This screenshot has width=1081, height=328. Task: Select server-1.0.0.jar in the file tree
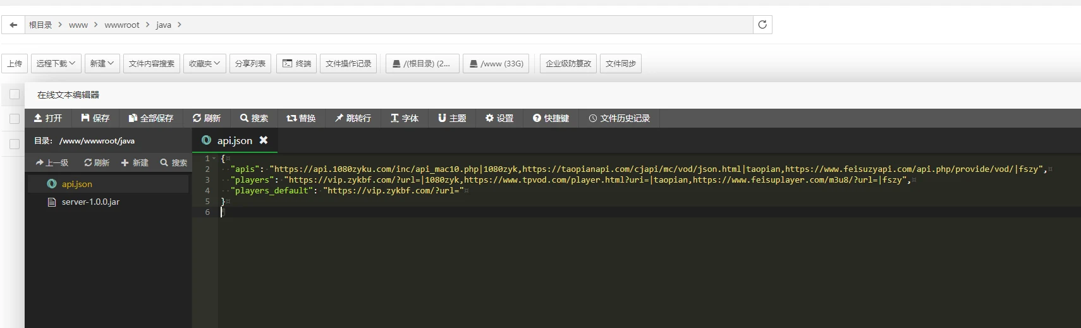click(90, 202)
